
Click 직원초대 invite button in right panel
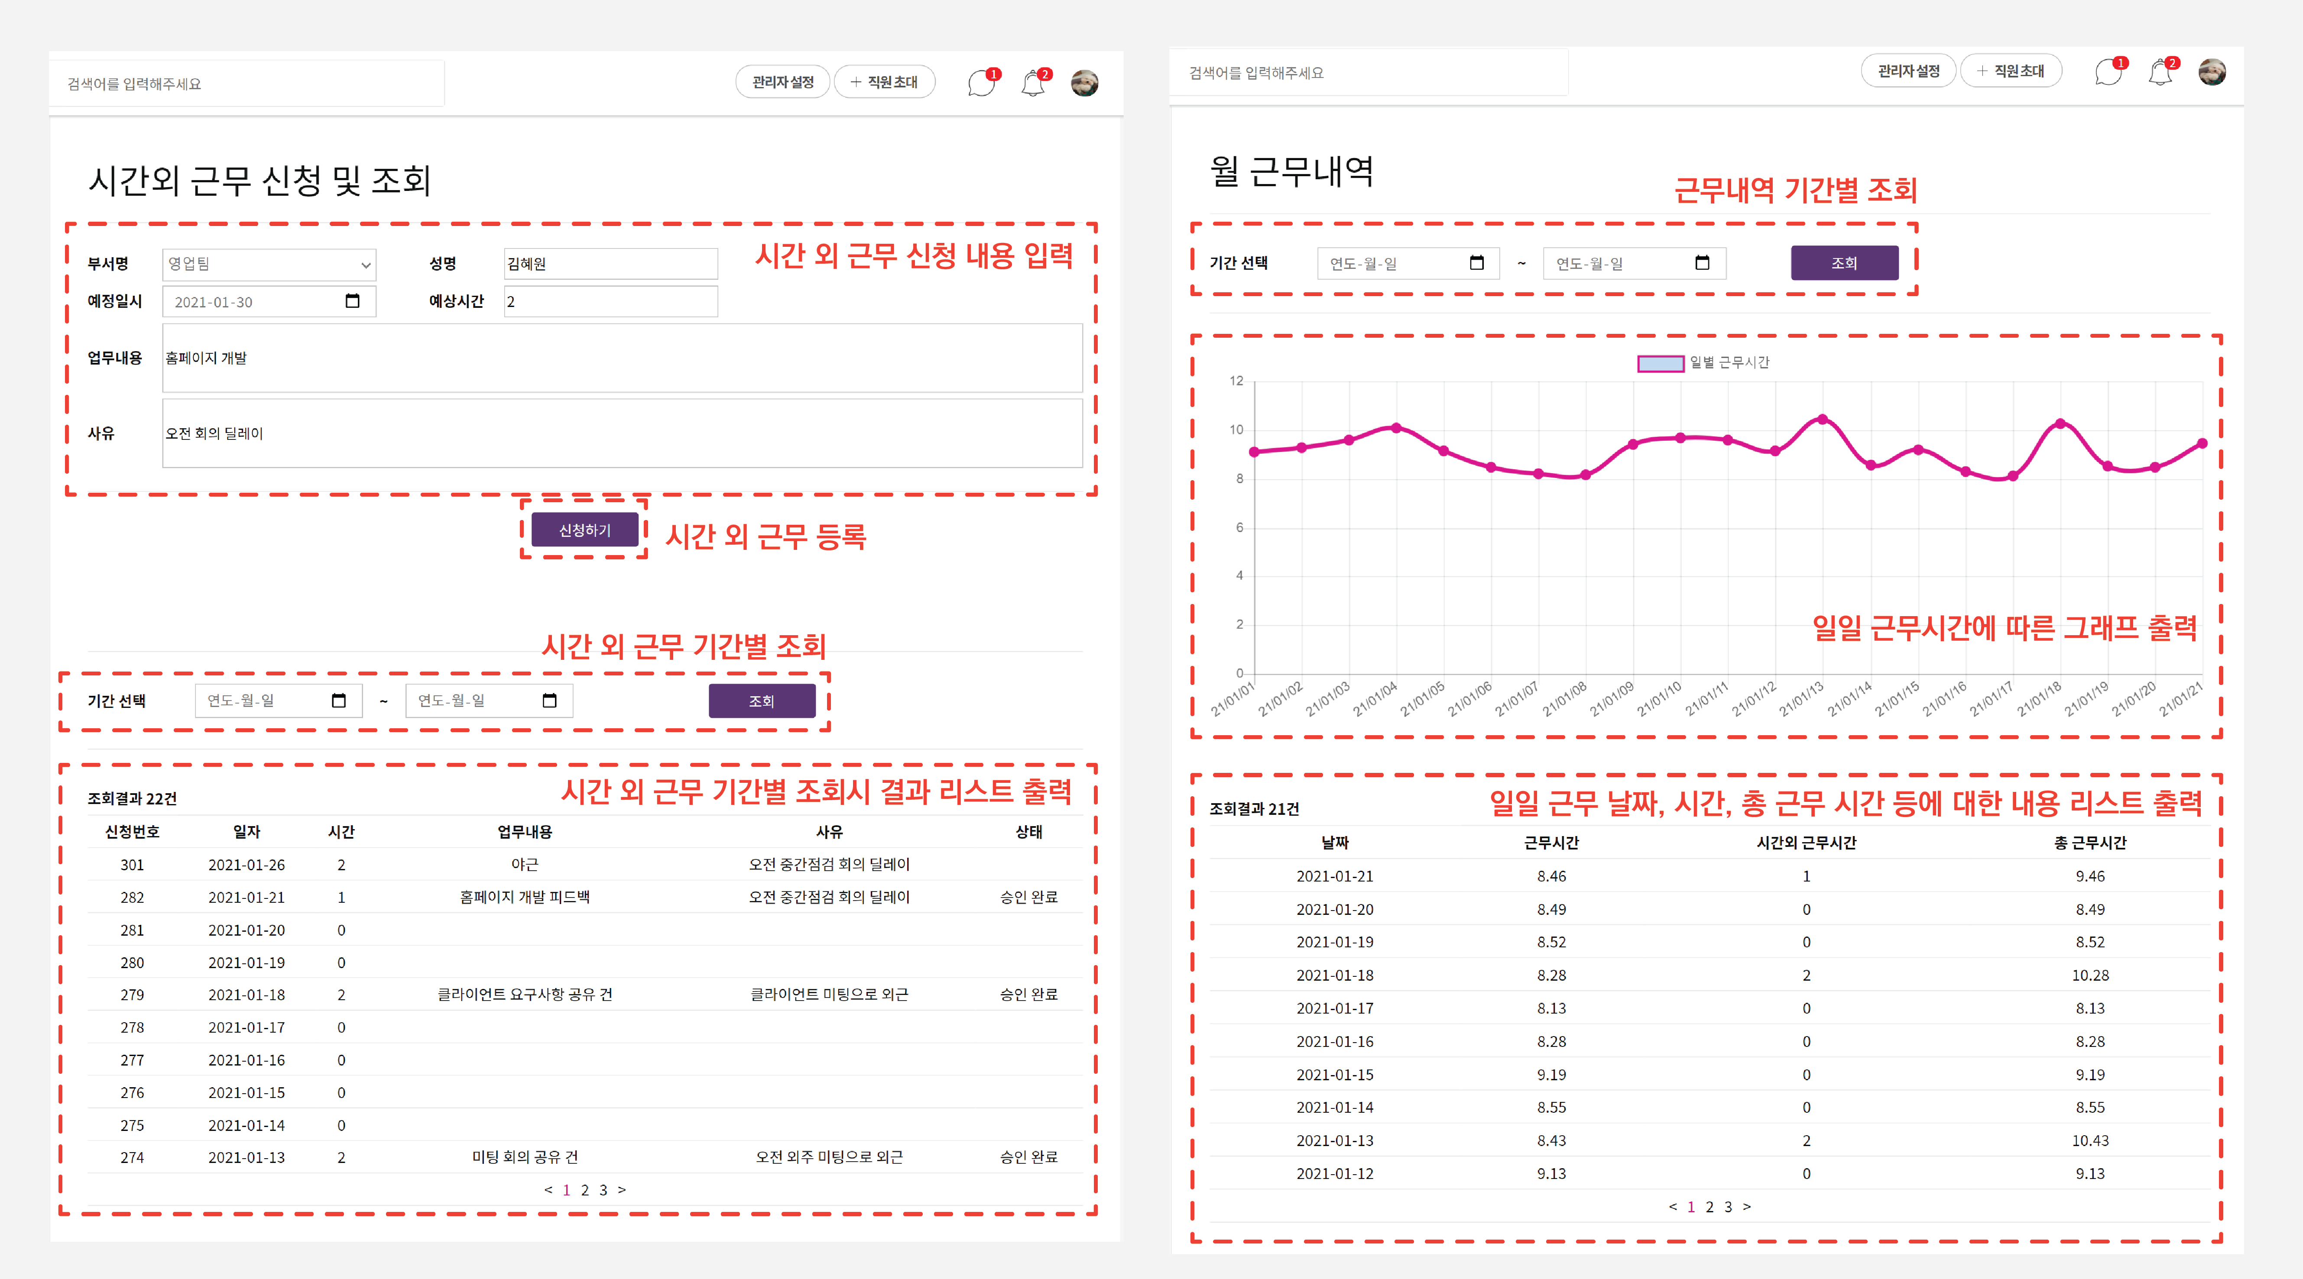point(2011,71)
